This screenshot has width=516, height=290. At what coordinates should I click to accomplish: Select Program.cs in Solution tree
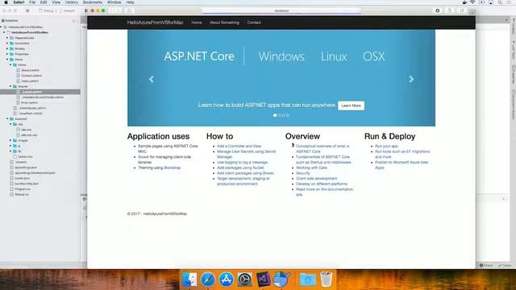pos(23,189)
